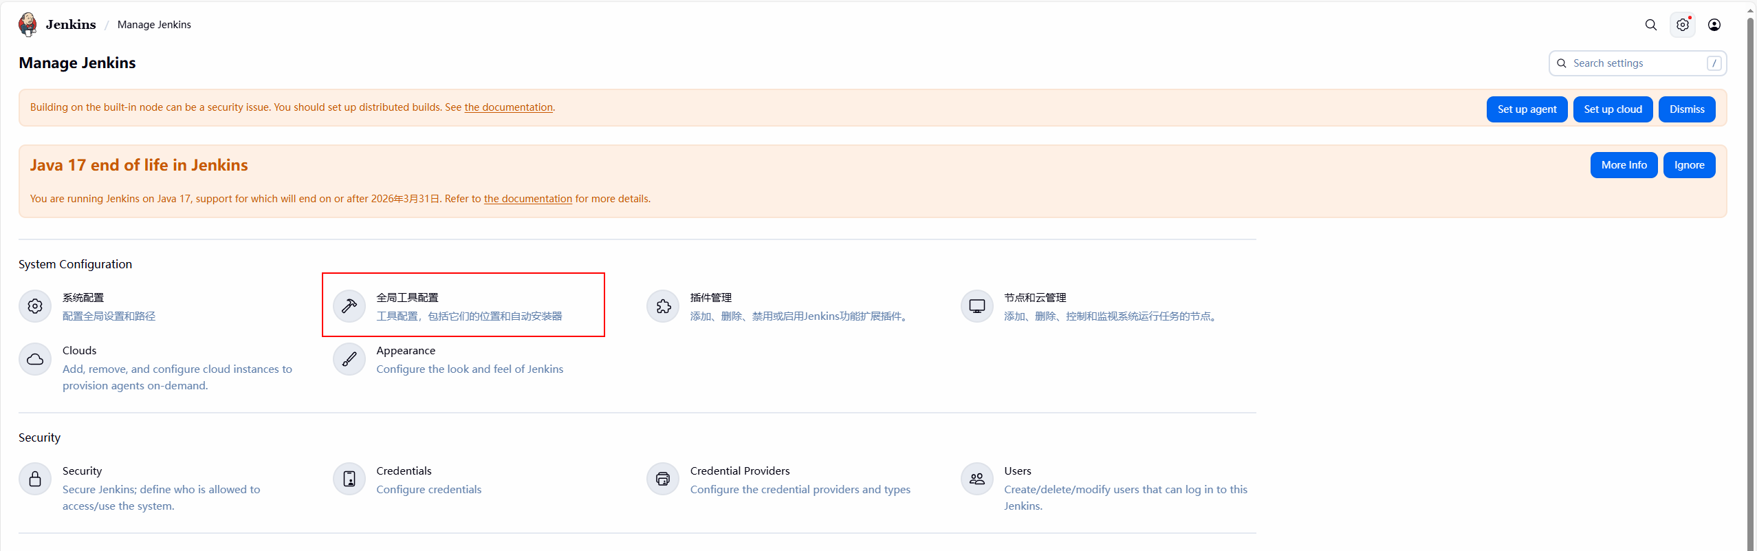Click the 'System Configuration' section heading

75,264
